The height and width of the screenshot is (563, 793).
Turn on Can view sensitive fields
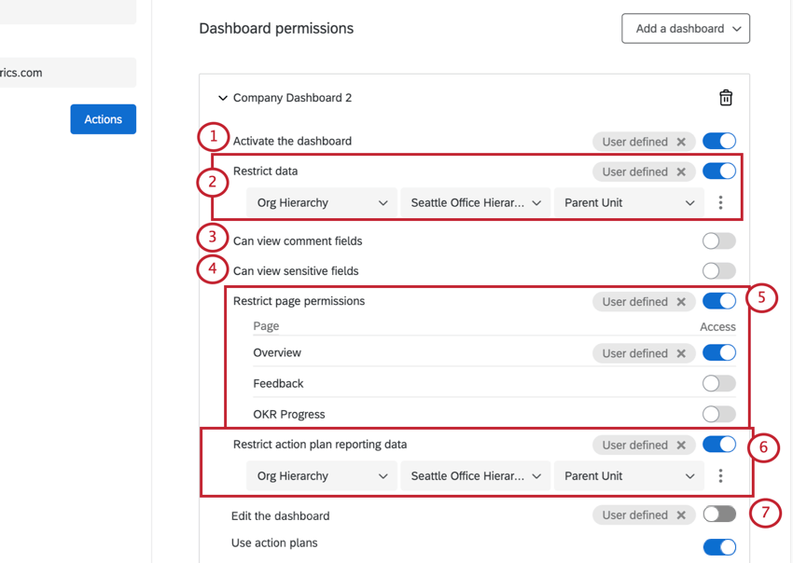(719, 270)
